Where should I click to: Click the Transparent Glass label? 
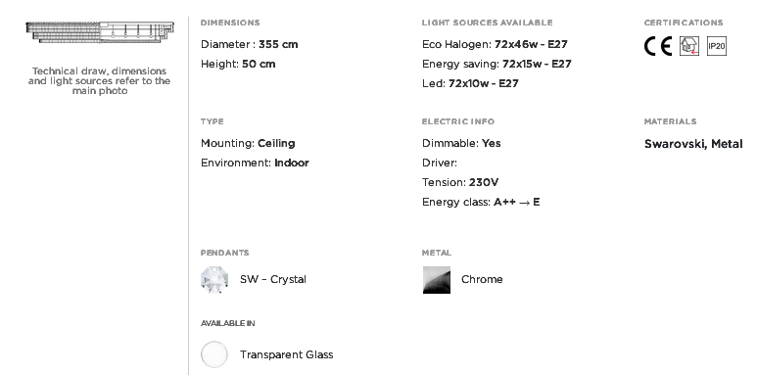(286, 354)
